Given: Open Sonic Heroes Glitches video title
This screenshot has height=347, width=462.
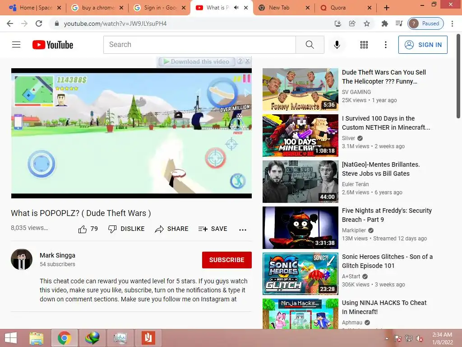Looking at the screenshot, I should [x=387, y=261].
